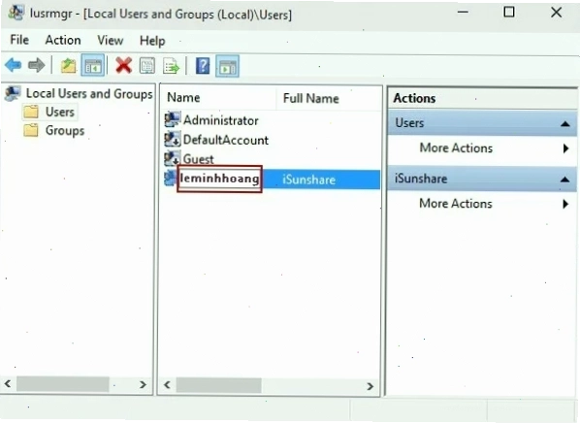The width and height of the screenshot is (580, 424).
Task: Open the File menu
Action: pyautogui.click(x=19, y=40)
